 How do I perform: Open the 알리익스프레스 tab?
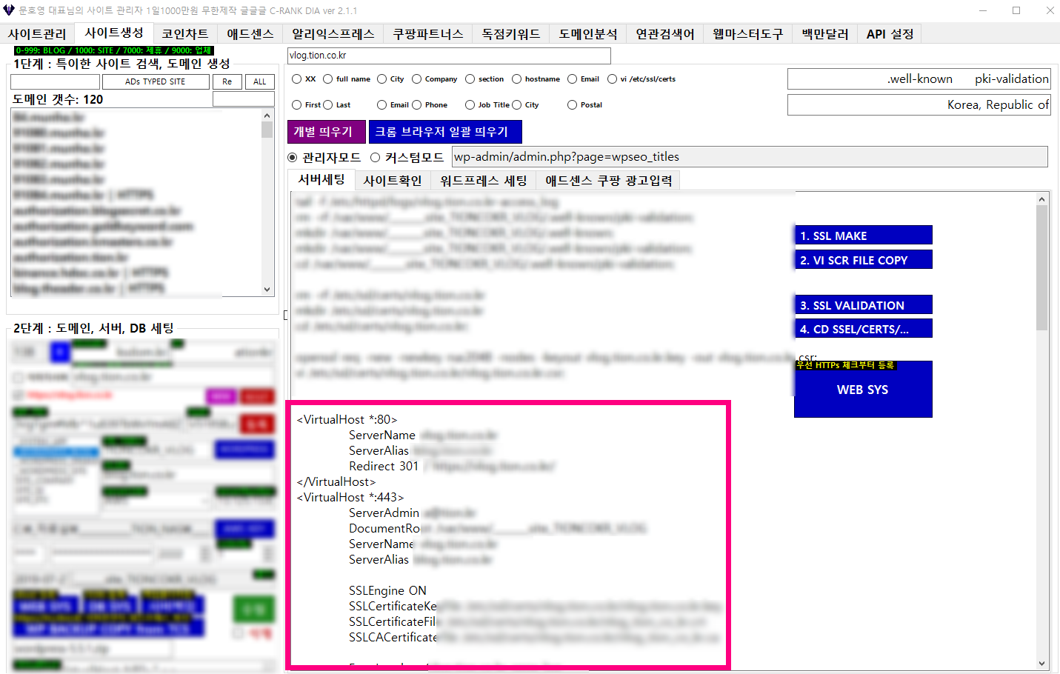(x=333, y=34)
